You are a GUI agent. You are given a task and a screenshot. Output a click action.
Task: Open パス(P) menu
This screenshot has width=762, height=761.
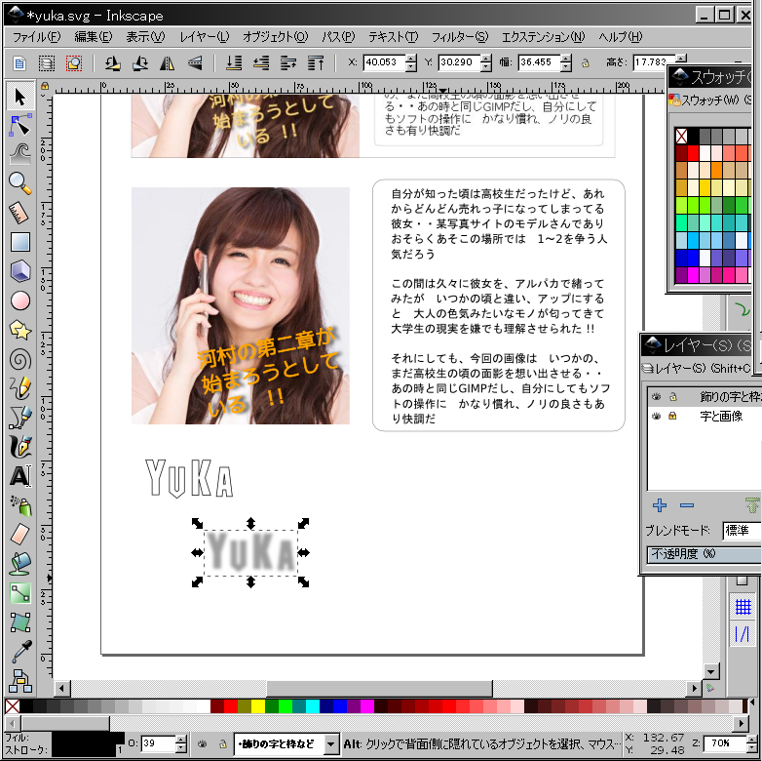338,37
